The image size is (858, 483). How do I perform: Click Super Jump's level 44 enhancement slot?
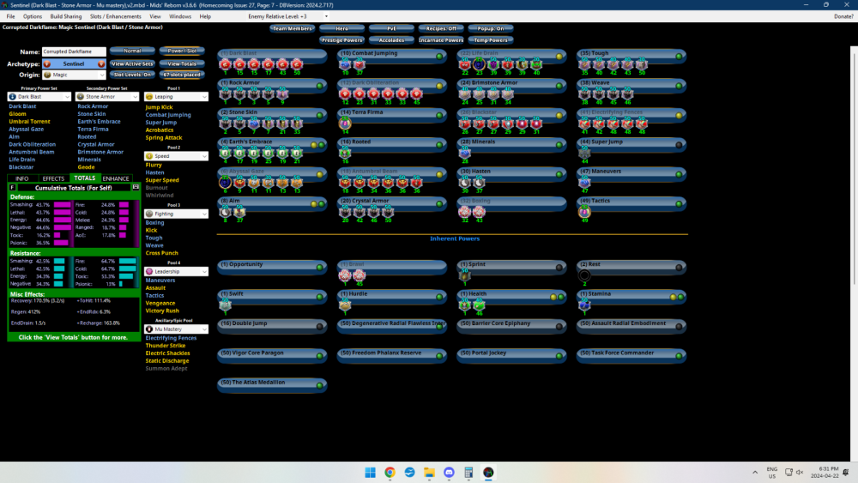(584, 154)
